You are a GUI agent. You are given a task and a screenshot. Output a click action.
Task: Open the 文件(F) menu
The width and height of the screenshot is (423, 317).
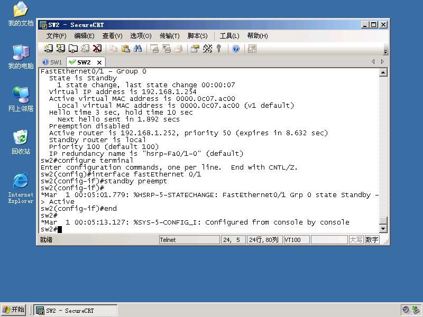point(56,36)
